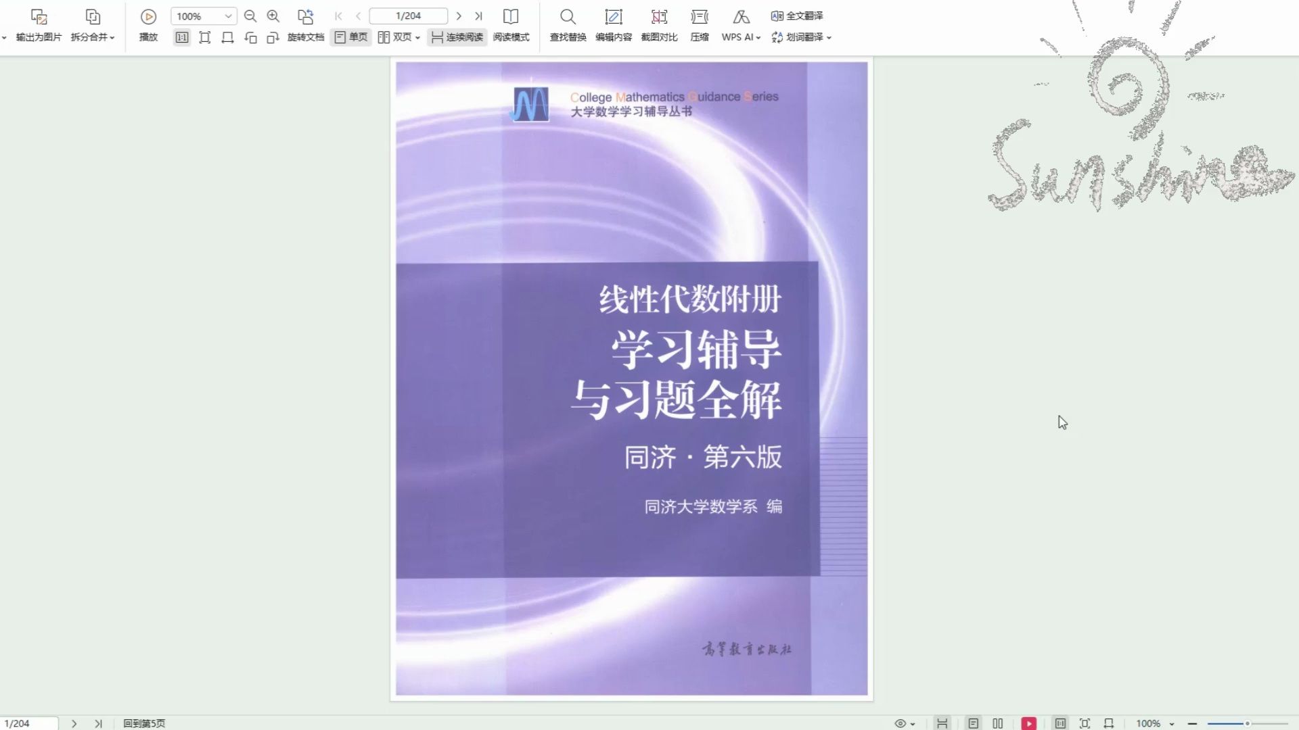
Task: Expand eye icon dropdown arrow in status bar
Action: click(913, 724)
